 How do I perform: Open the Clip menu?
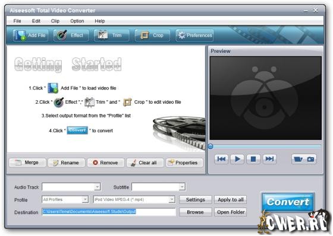[55, 21]
